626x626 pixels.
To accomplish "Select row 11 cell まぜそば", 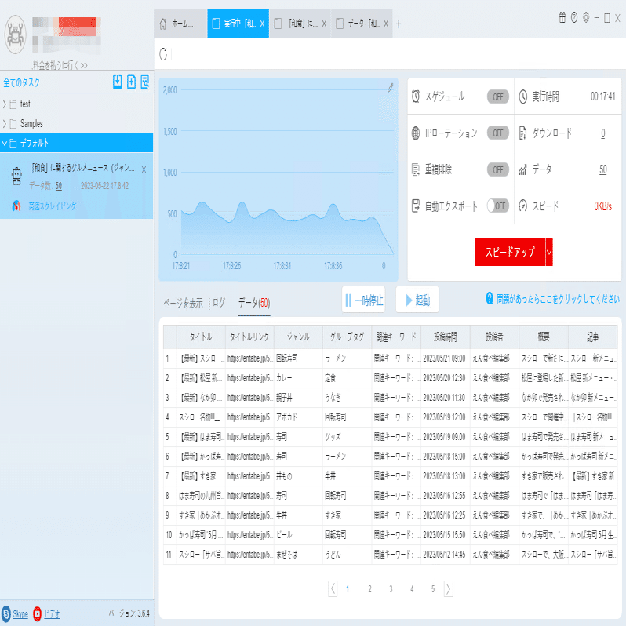I will pos(298,555).
